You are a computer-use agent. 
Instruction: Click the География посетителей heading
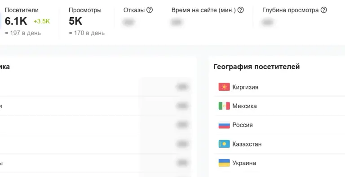click(x=257, y=66)
